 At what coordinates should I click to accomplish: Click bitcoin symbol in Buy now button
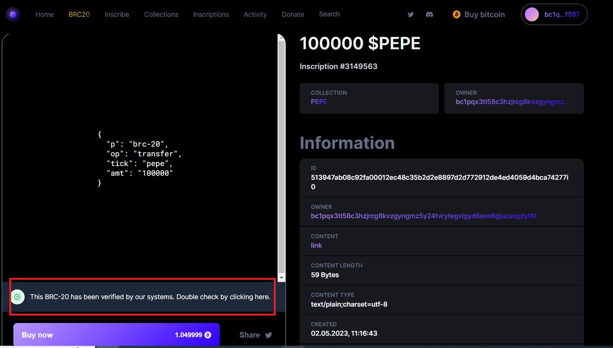click(x=208, y=335)
